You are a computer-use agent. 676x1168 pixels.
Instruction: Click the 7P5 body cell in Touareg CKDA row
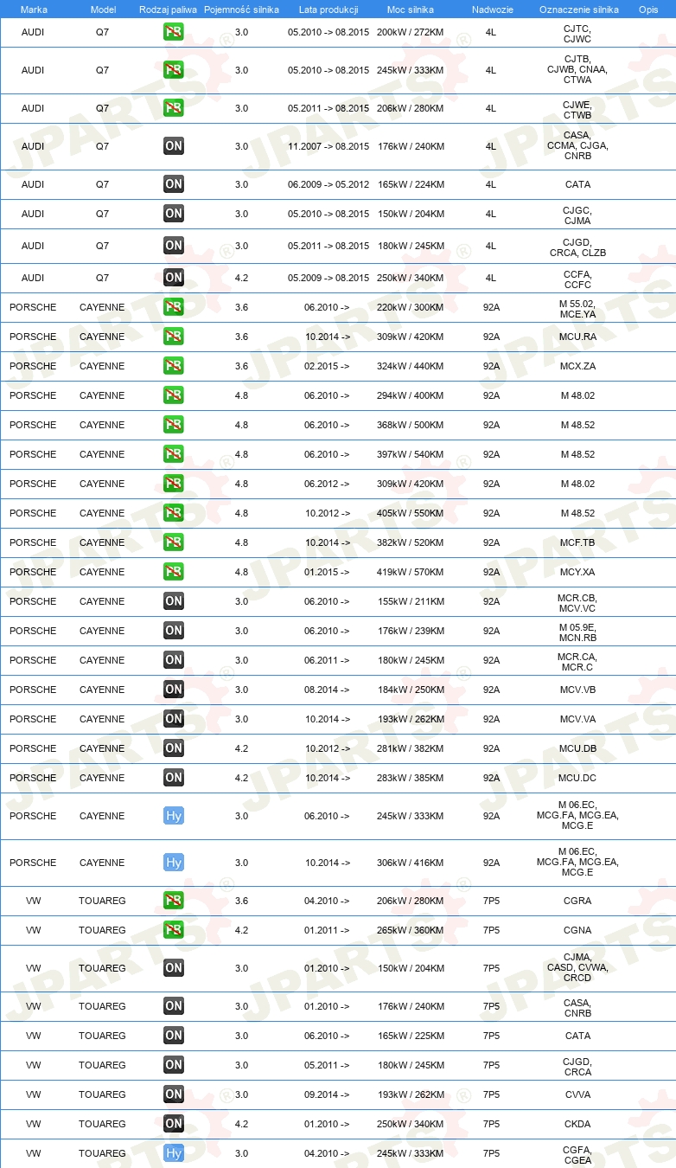point(491,1124)
